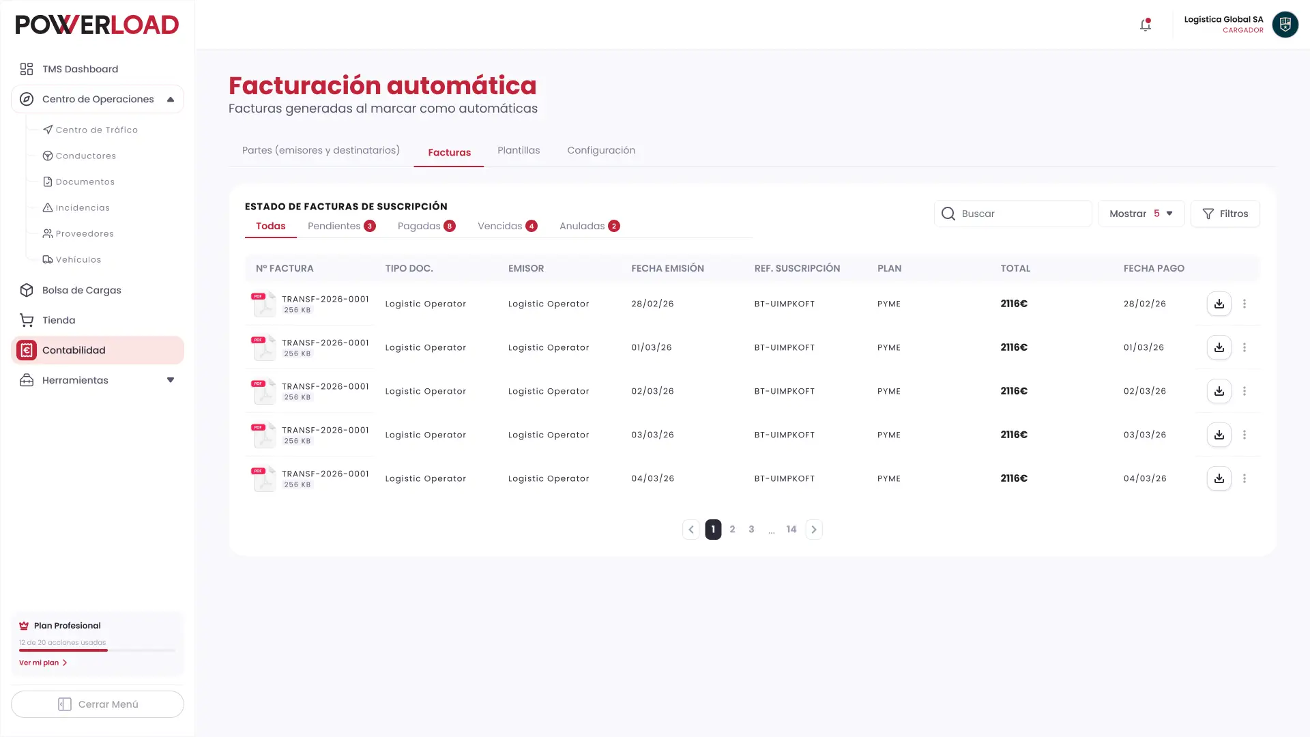The width and height of the screenshot is (1310, 737).
Task: Open Proveedores in sidebar
Action: click(x=78, y=233)
